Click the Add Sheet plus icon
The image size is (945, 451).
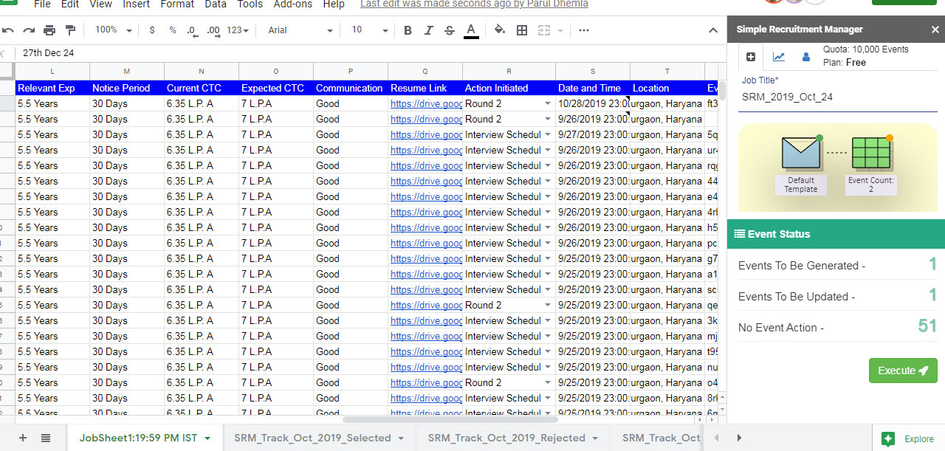click(22, 438)
